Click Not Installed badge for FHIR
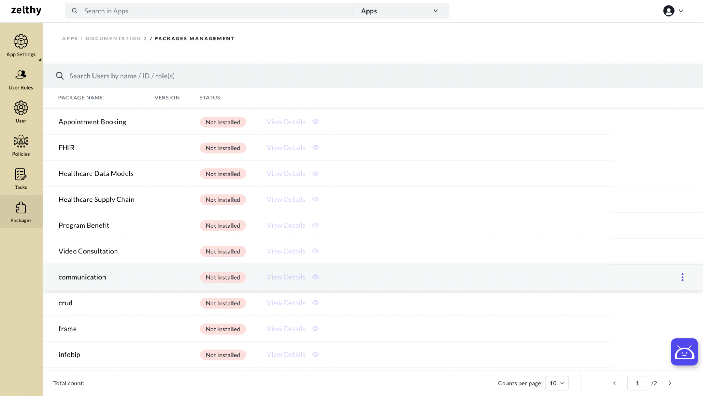Image resolution: width=703 pixels, height=396 pixels. click(x=223, y=148)
